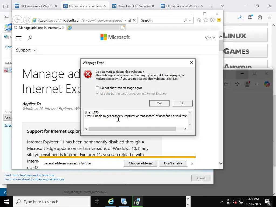Open Learn more about toolbars and extensions

click(34, 179)
